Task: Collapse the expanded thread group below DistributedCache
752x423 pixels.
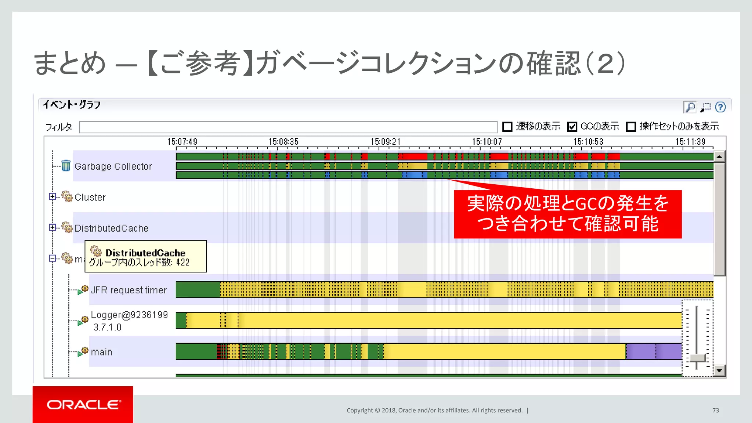Action: (x=53, y=258)
